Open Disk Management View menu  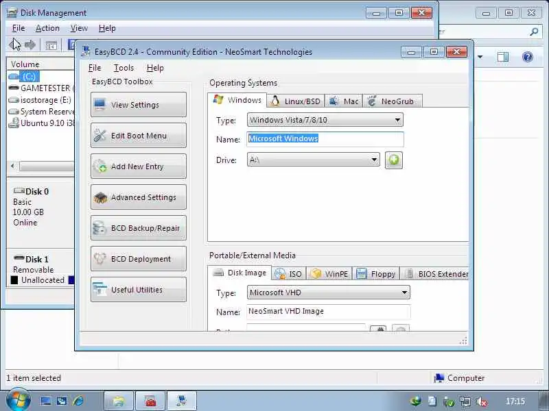click(x=79, y=28)
